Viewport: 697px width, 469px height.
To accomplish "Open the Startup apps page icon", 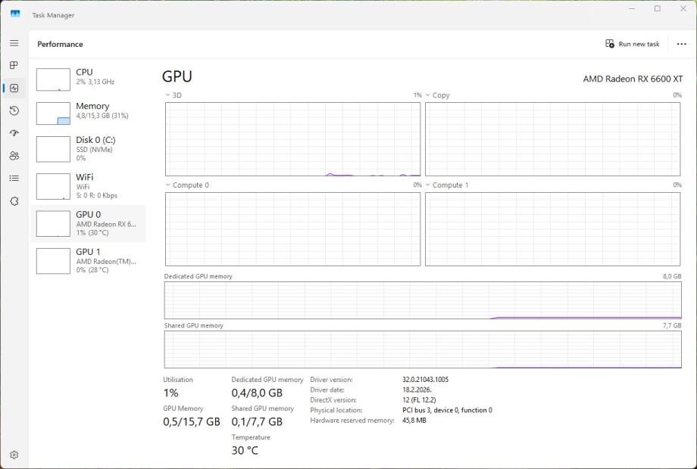I will (14, 133).
